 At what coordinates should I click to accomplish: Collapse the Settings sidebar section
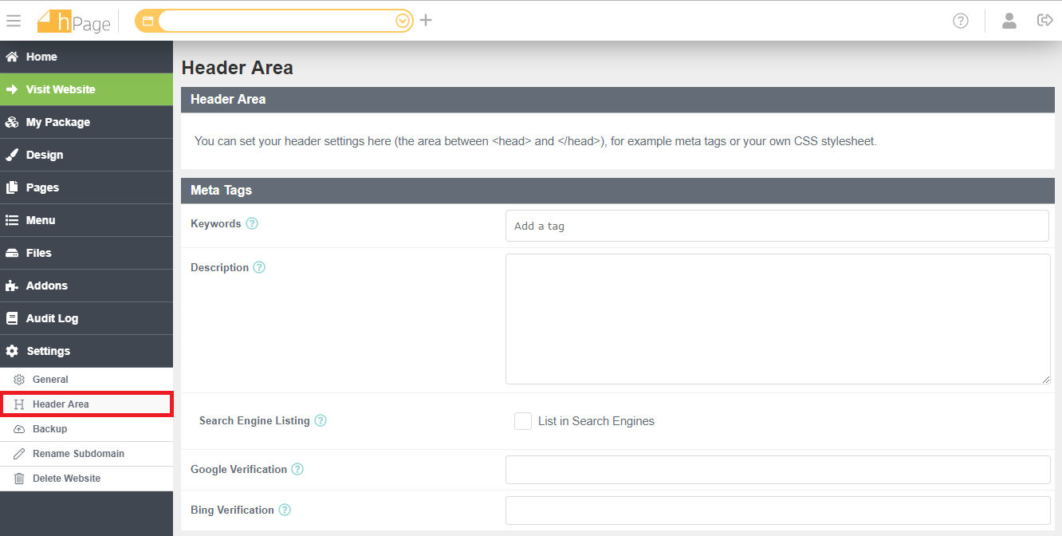click(86, 351)
